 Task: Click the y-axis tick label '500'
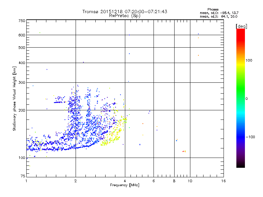tap(22, 48)
